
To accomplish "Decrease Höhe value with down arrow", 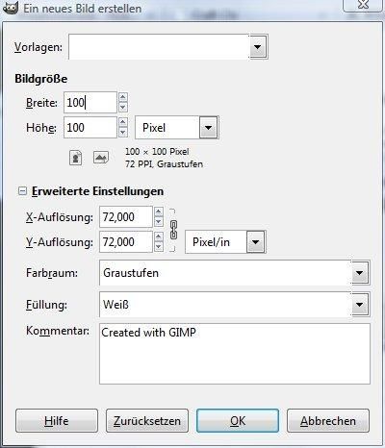I will point(123,133).
